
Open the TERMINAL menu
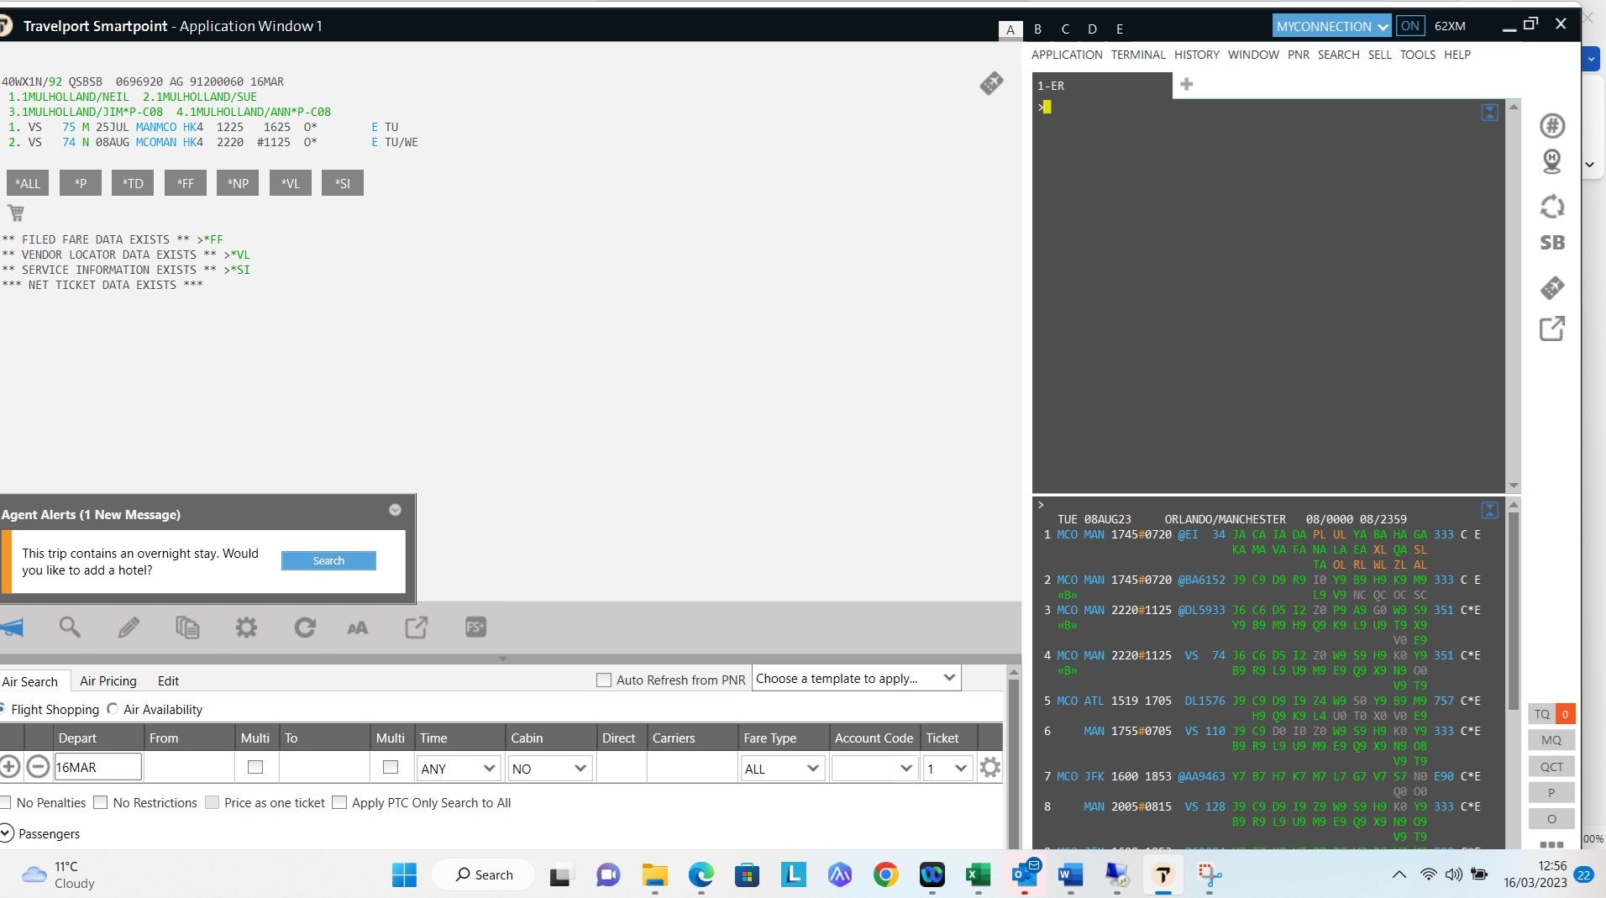tap(1138, 55)
